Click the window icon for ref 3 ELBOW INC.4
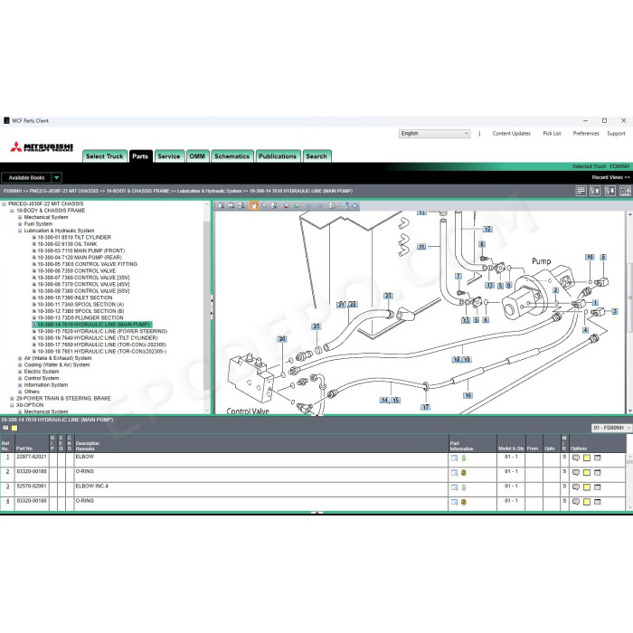 [x=598, y=487]
